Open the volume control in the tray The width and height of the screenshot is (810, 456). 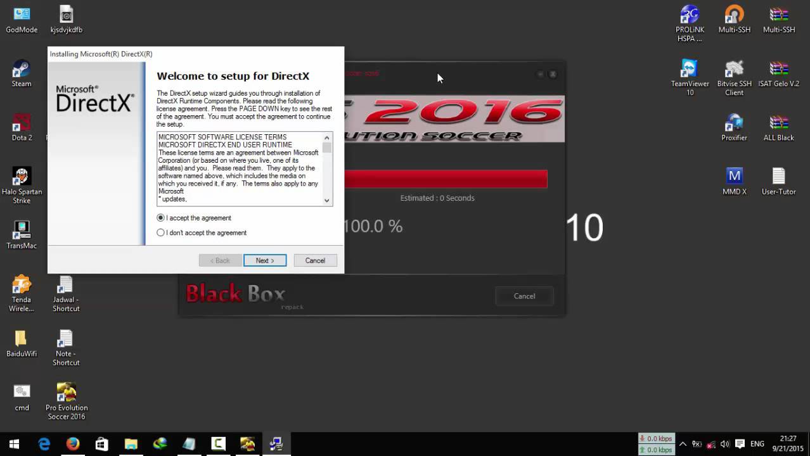click(x=725, y=444)
